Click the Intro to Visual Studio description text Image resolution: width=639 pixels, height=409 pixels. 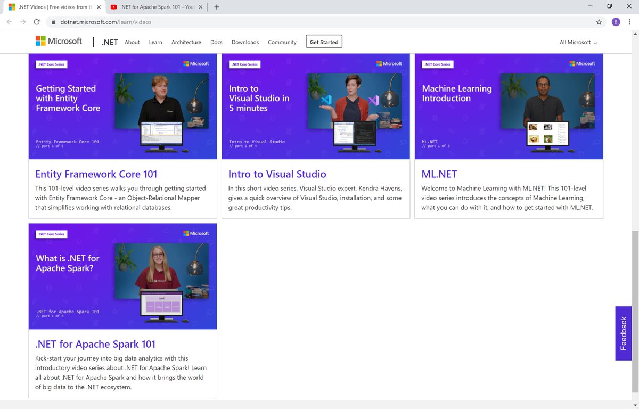tap(315, 198)
